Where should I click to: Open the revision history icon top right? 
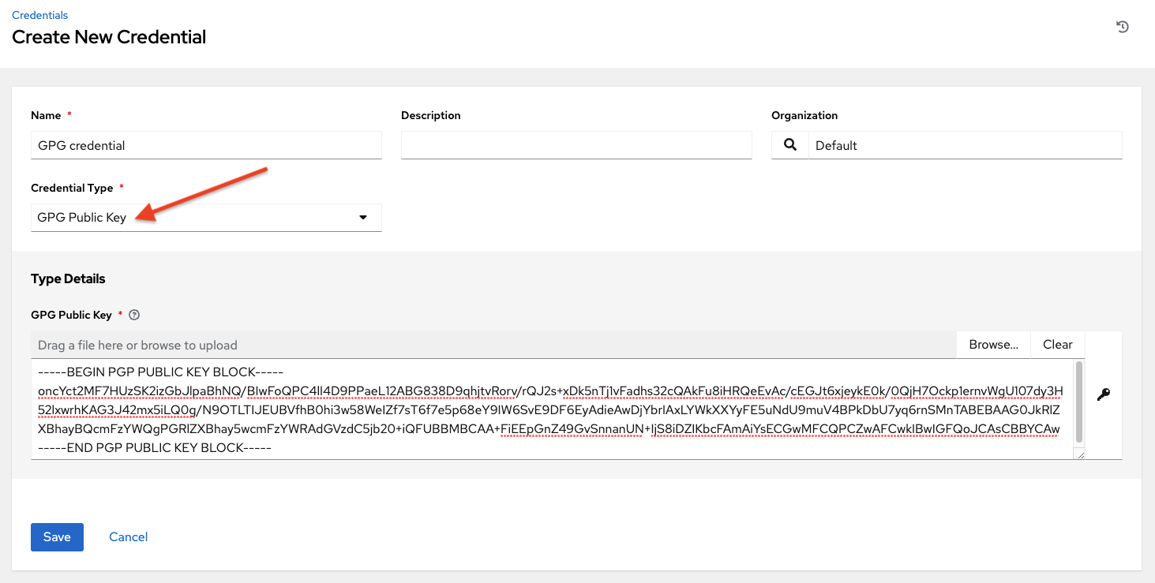[x=1122, y=27]
